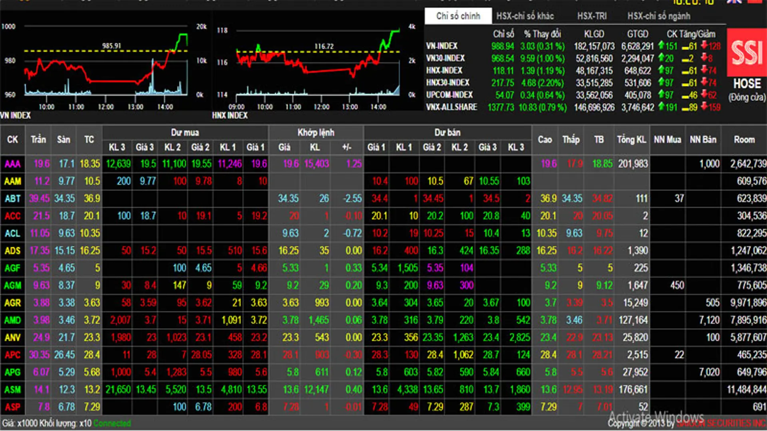Open stock ticker AGM
The image size is (767, 431).
12,286
